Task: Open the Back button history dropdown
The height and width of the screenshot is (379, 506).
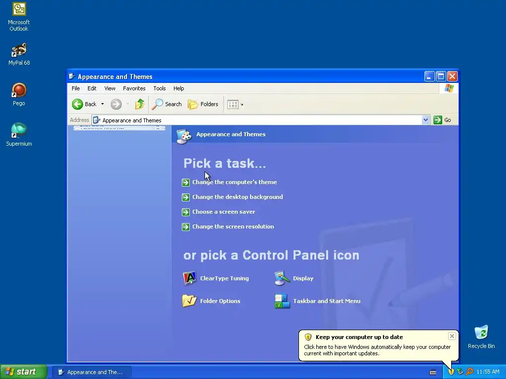Action: click(102, 104)
